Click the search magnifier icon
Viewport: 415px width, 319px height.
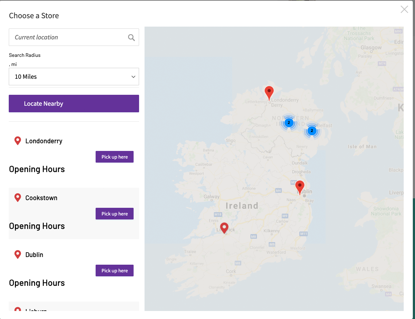[x=131, y=38]
